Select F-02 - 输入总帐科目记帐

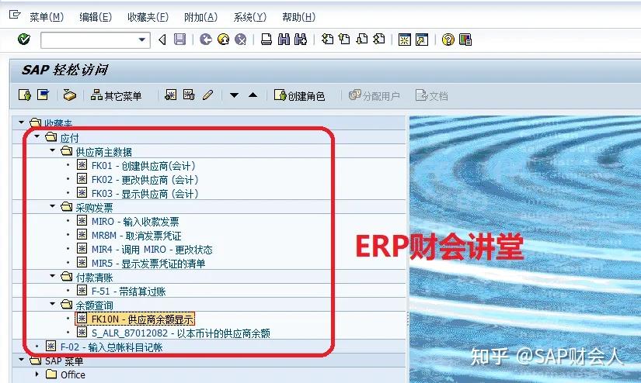point(111,347)
